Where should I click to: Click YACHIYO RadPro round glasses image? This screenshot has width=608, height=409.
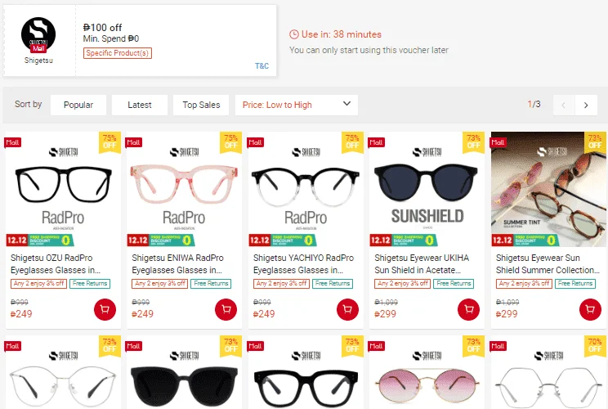click(x=306, y=189)
